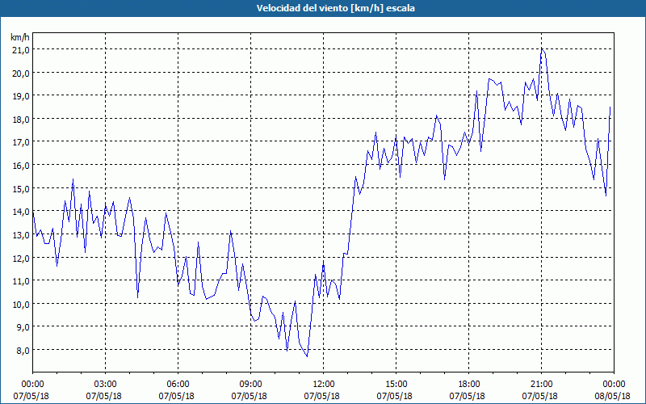The height and width of the screenshot is (404, 646).
Task: Select the '15,0' y-axis value
Action: 21,188
